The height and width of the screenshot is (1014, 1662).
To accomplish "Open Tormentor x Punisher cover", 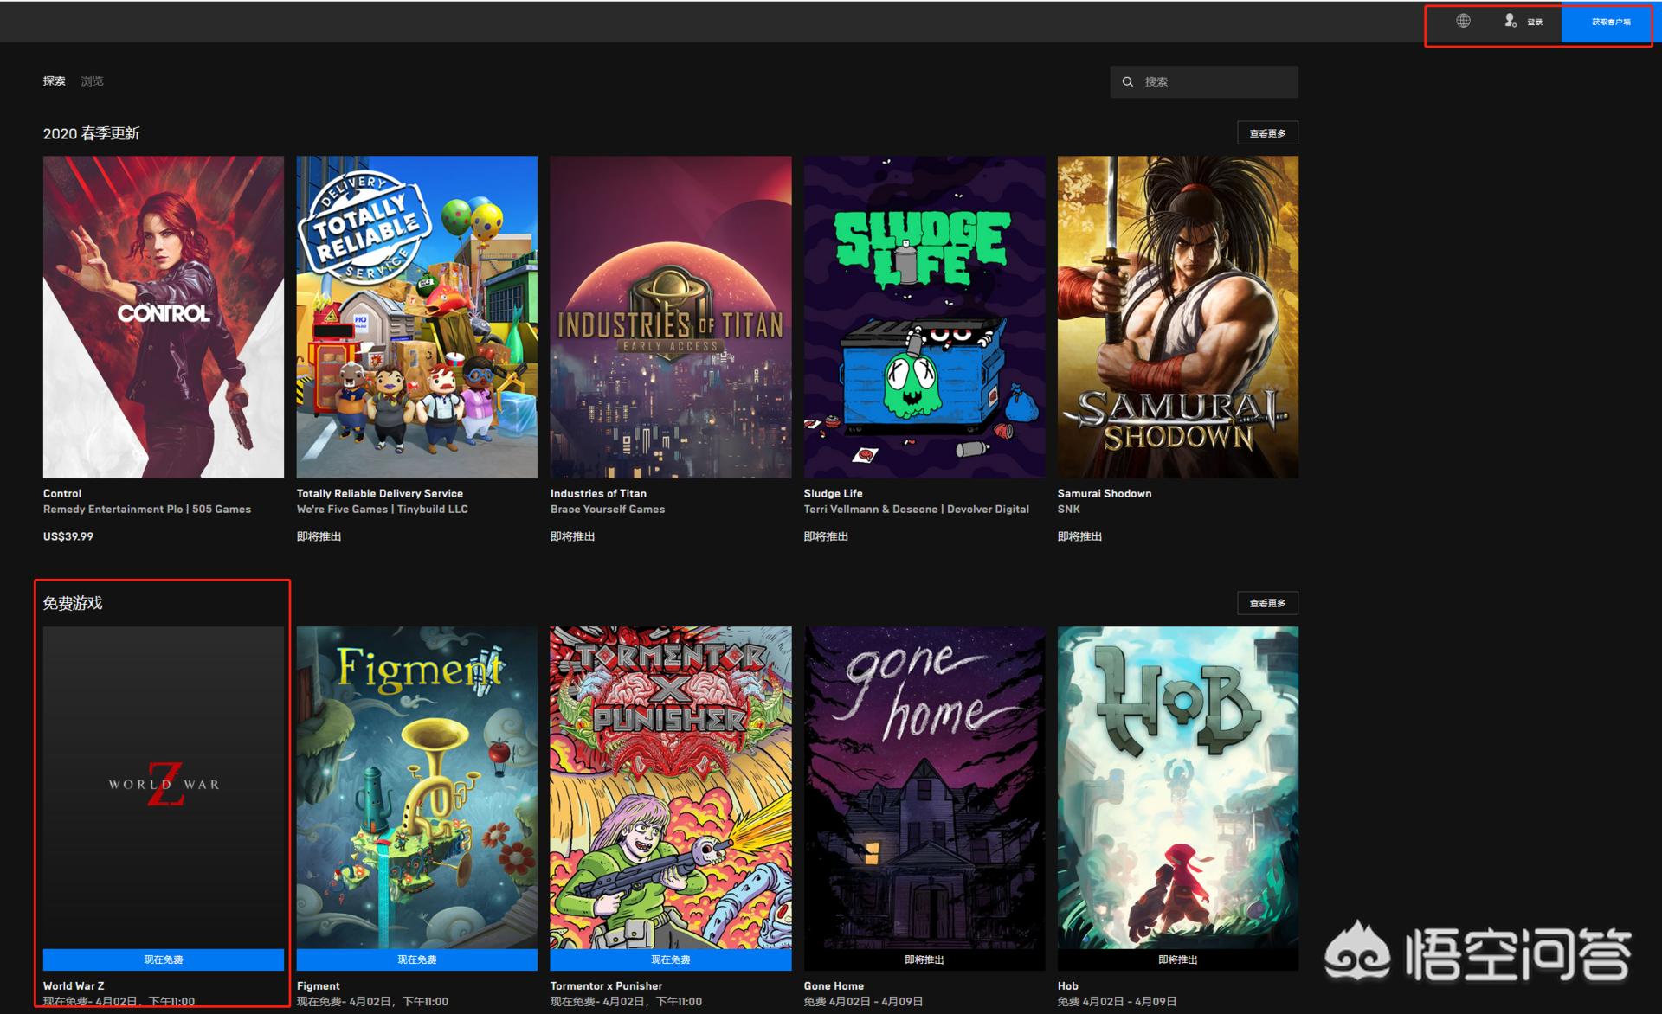I will (671, 787).
